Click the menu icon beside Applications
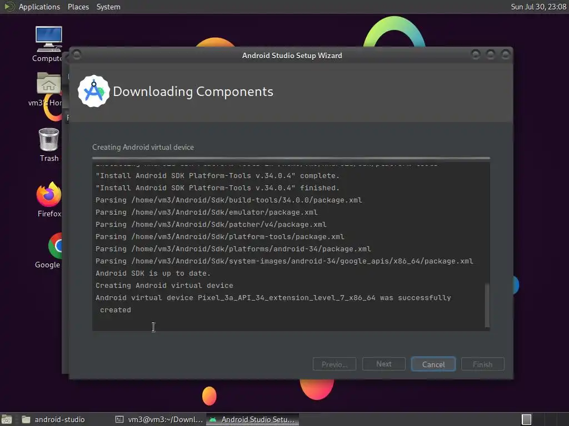 (x=9, y=7)
